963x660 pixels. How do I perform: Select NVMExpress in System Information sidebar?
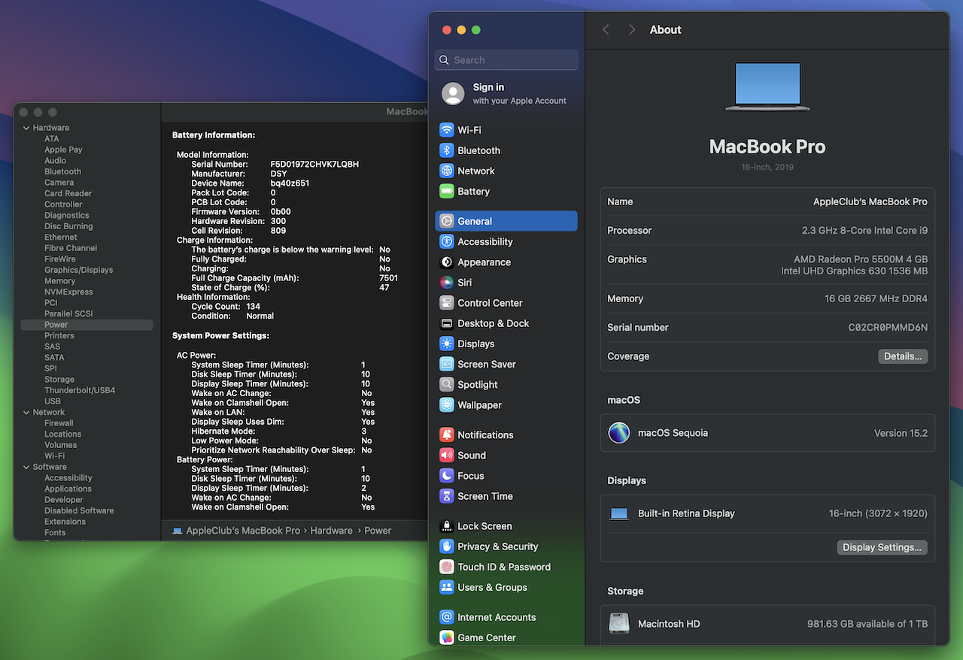pyautogui.click(x=68, y=292)
